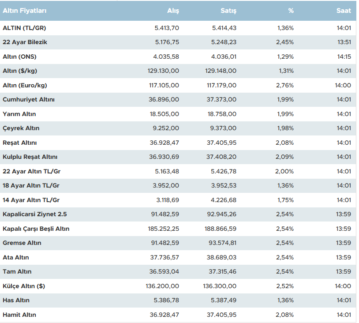Click the Reşat Altını row label

pos(20,143)
